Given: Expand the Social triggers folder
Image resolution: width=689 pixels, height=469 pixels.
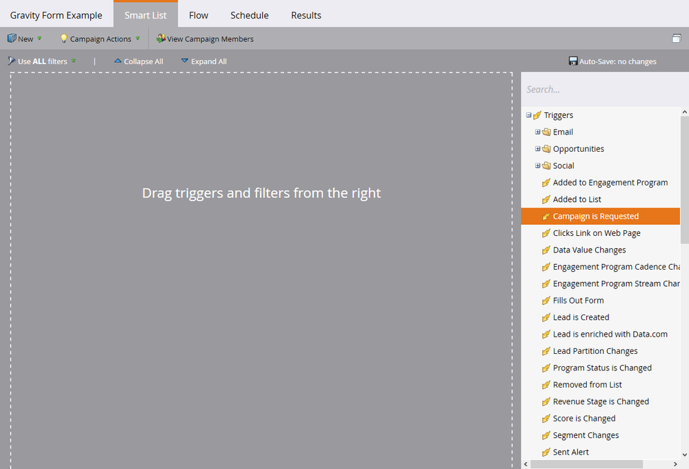Looking at the screenshot, I should (538, 166).
